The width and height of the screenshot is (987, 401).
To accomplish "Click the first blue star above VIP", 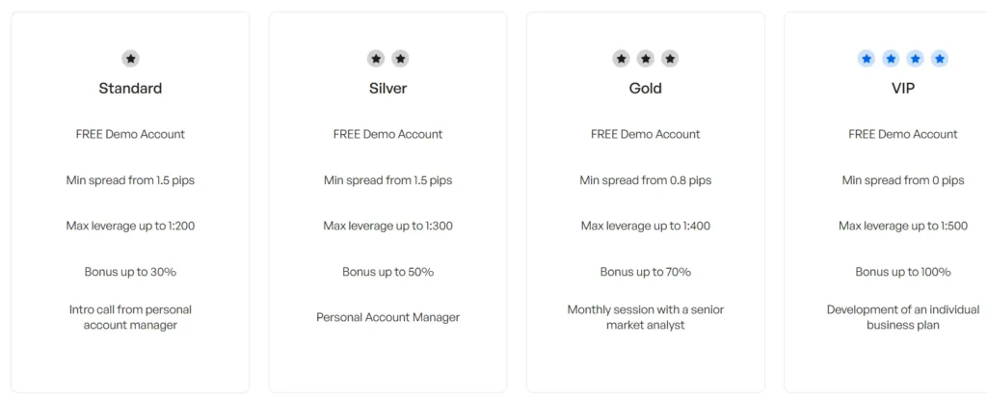I will tap(867, 59).
